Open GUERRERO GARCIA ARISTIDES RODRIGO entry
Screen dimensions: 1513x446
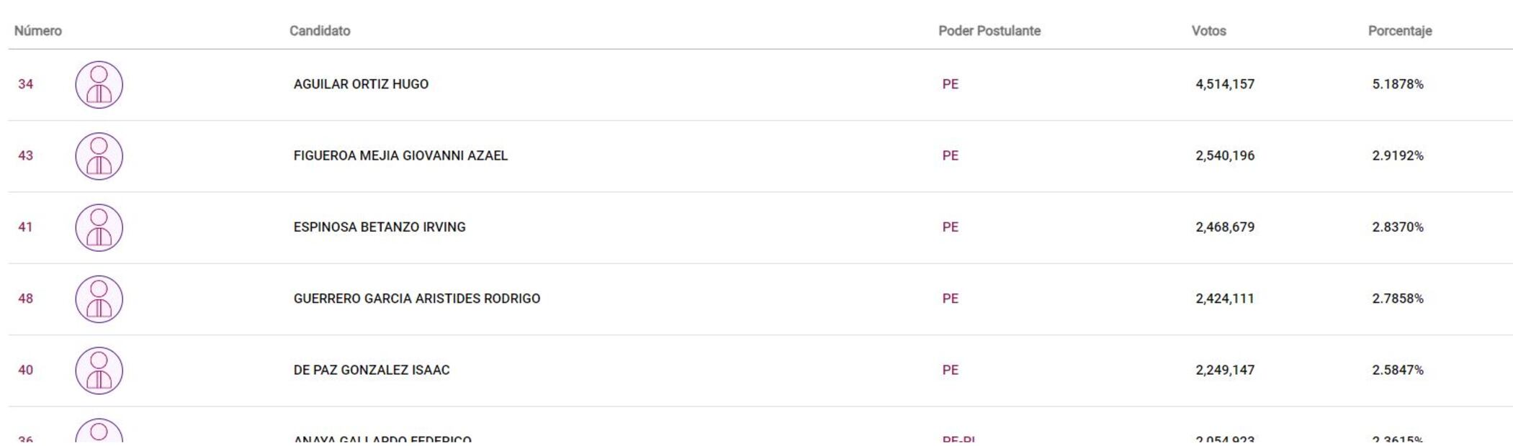[x=416, y=299]
